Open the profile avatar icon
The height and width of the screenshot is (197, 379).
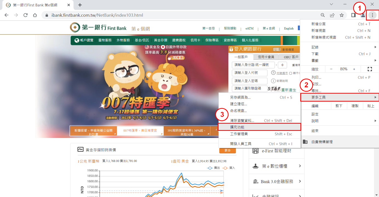363,15
